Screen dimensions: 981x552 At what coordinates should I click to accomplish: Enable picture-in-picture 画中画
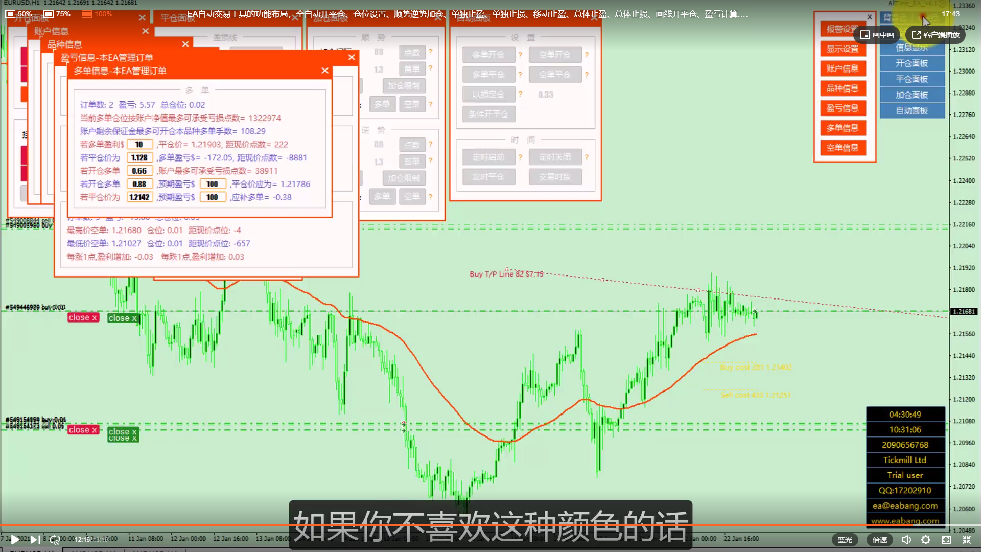[877, 35]
